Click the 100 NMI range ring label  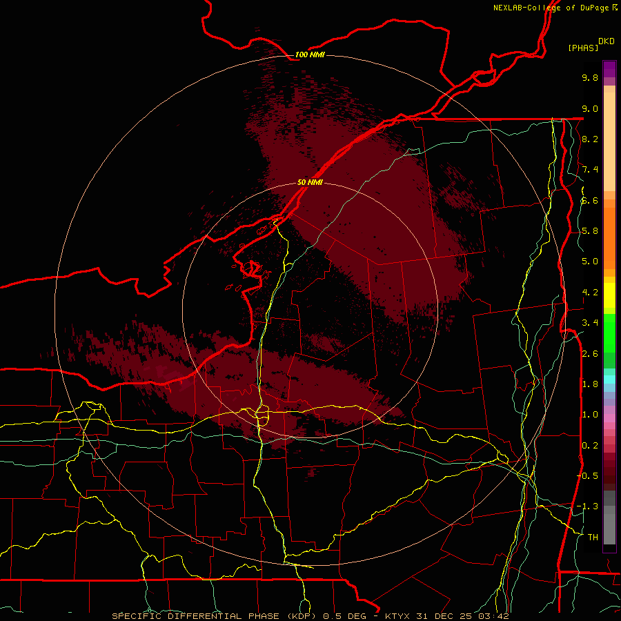point(310,55)
